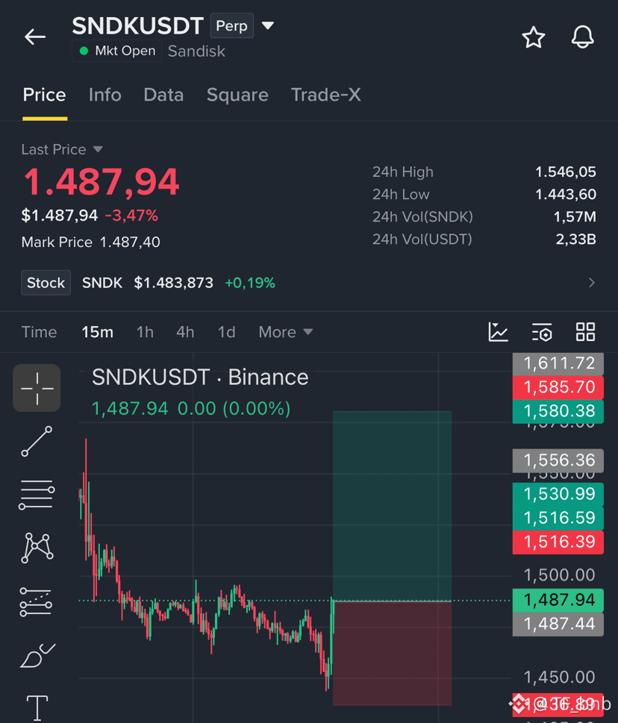This screenshot has height=723, width=618.
Task: Tap the 24h Low value 1.443,60
Action: coord(566,195)
